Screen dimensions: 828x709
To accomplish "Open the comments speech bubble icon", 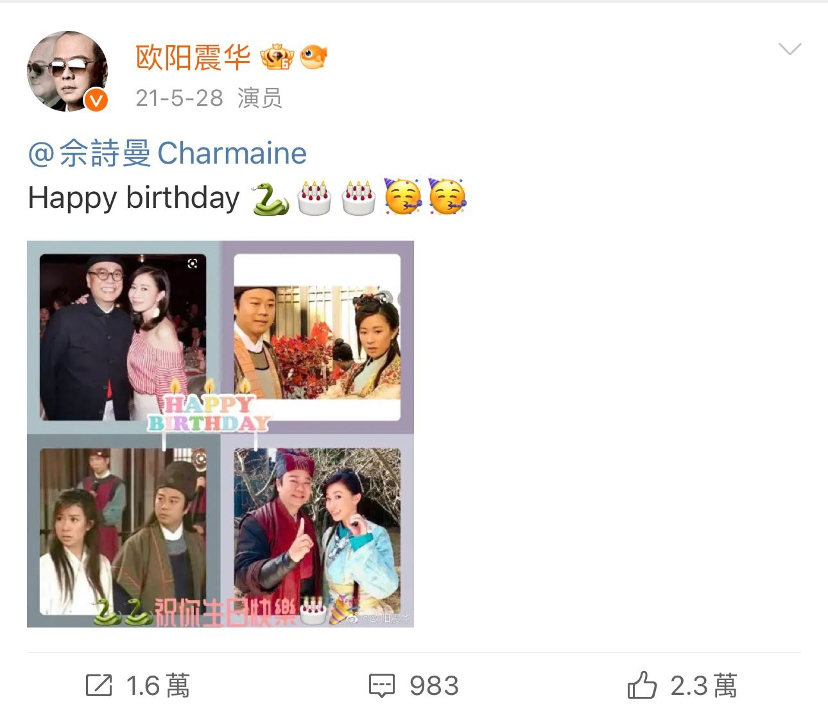I will click(x=382, y=686).
